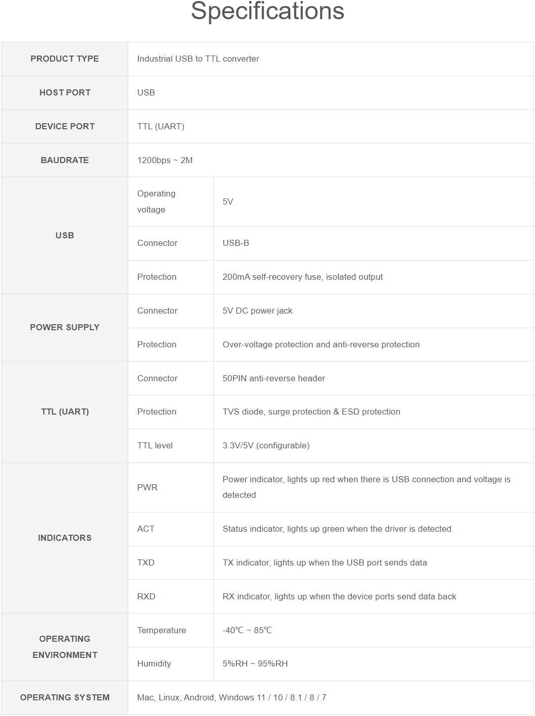
Task: Click the INDICATORS section header
Action: tap(65, 538)
